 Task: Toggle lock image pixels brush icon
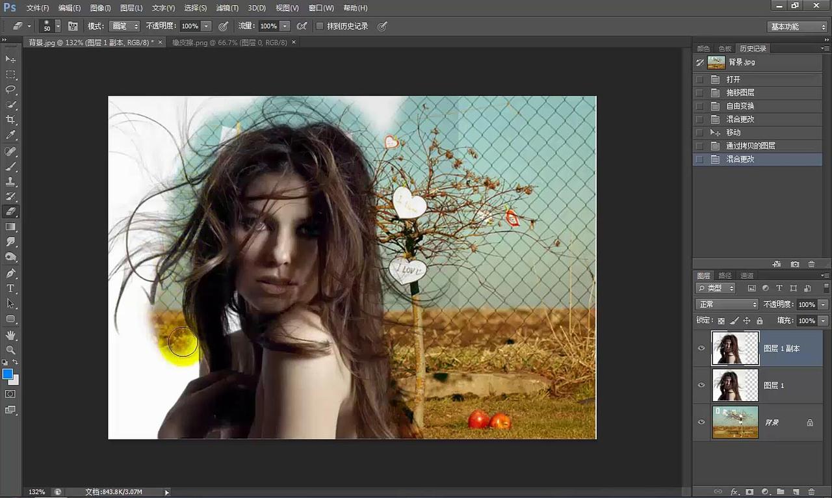734,321
